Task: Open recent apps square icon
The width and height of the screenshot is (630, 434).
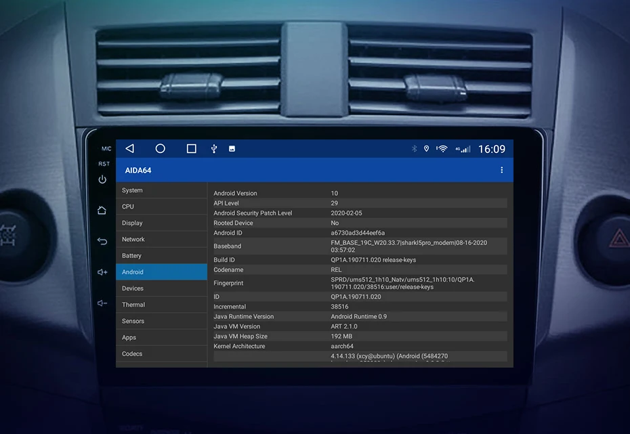Action: (x=192, y=148)
